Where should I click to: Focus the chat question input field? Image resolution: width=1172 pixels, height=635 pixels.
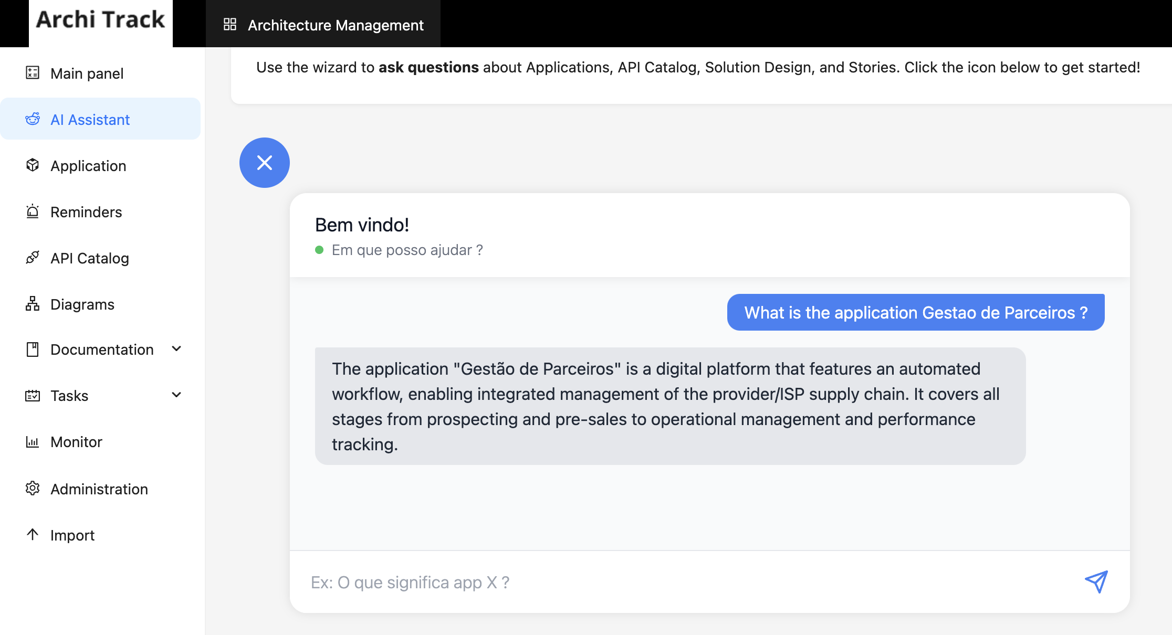point(688,582)
